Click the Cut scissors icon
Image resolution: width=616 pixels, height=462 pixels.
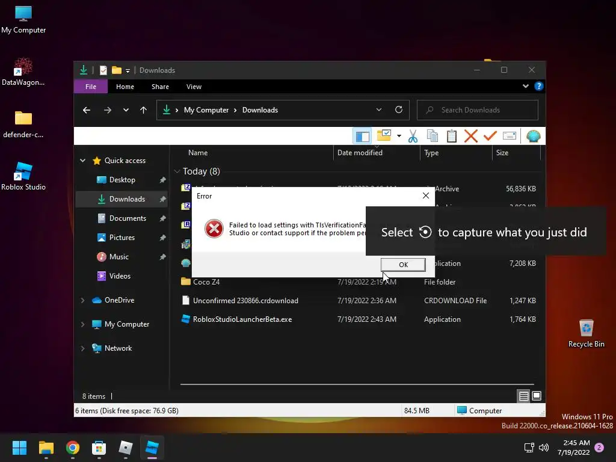[x=413, y=137]
